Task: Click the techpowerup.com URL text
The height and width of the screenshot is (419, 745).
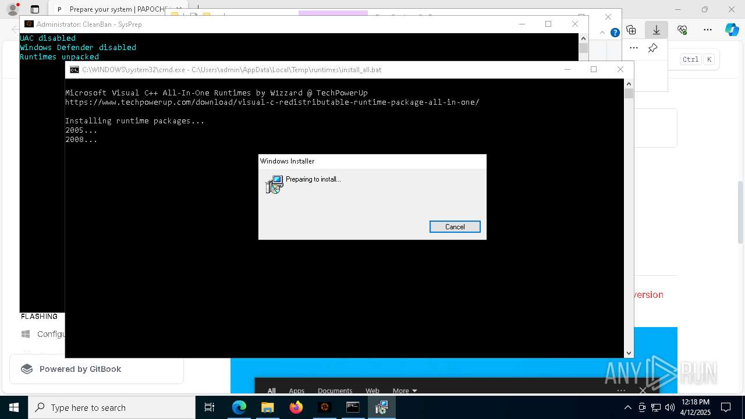Action: (x=272, y=102)
